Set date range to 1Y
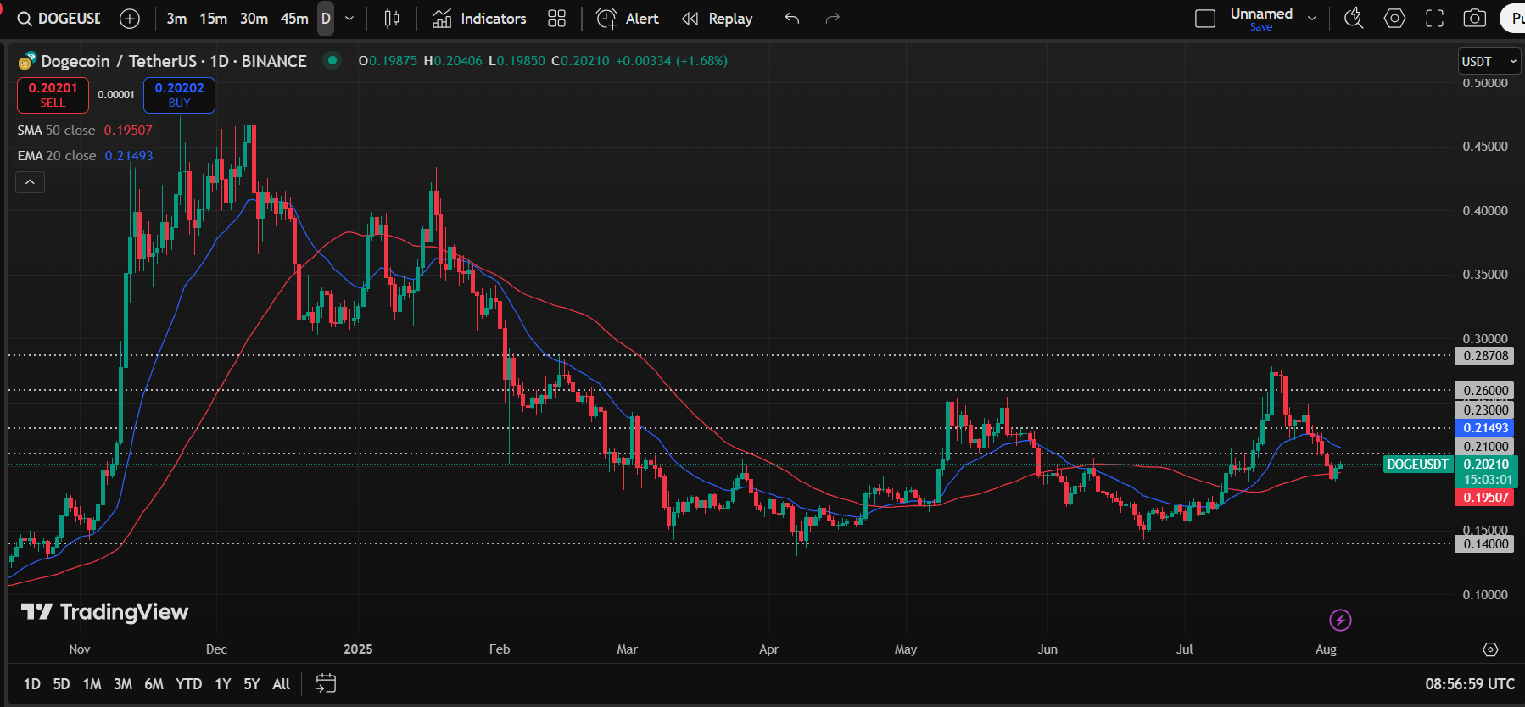 [223, 684]
